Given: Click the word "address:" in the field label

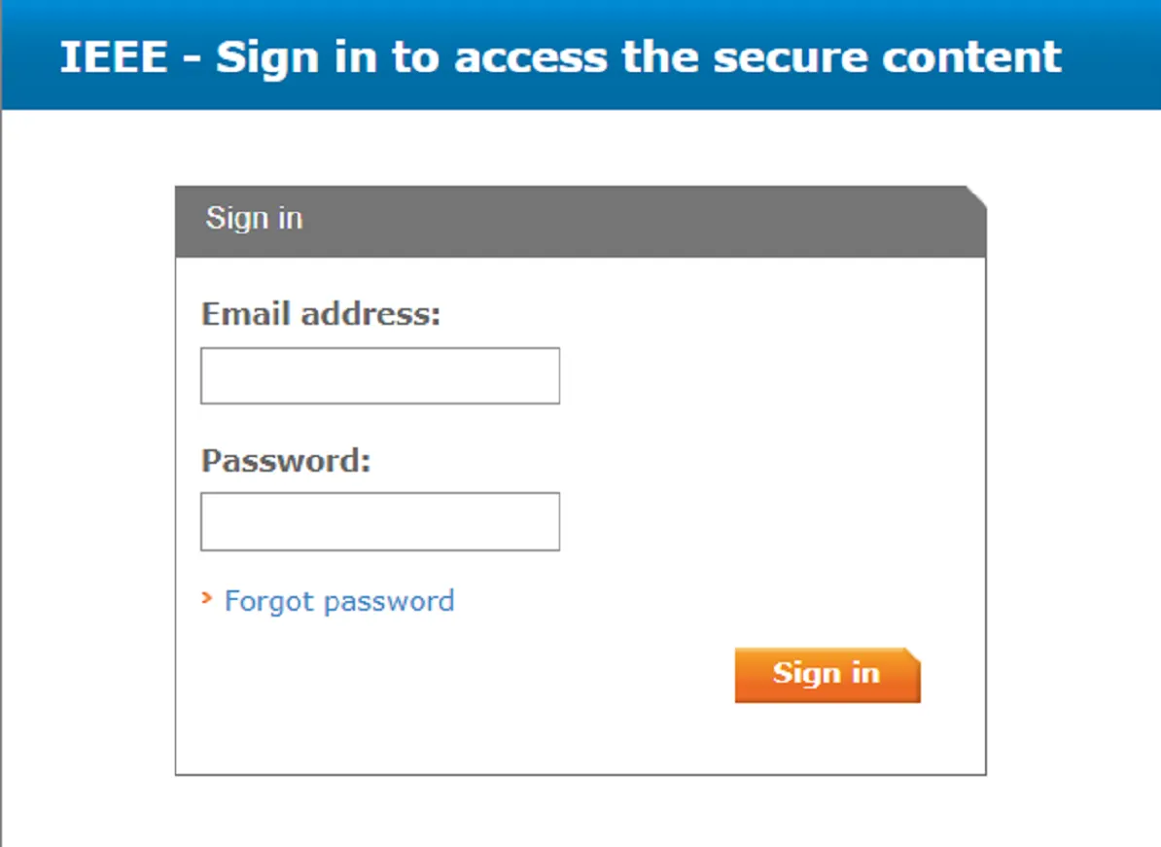Looking at the screenshot, I should (370, 314).
